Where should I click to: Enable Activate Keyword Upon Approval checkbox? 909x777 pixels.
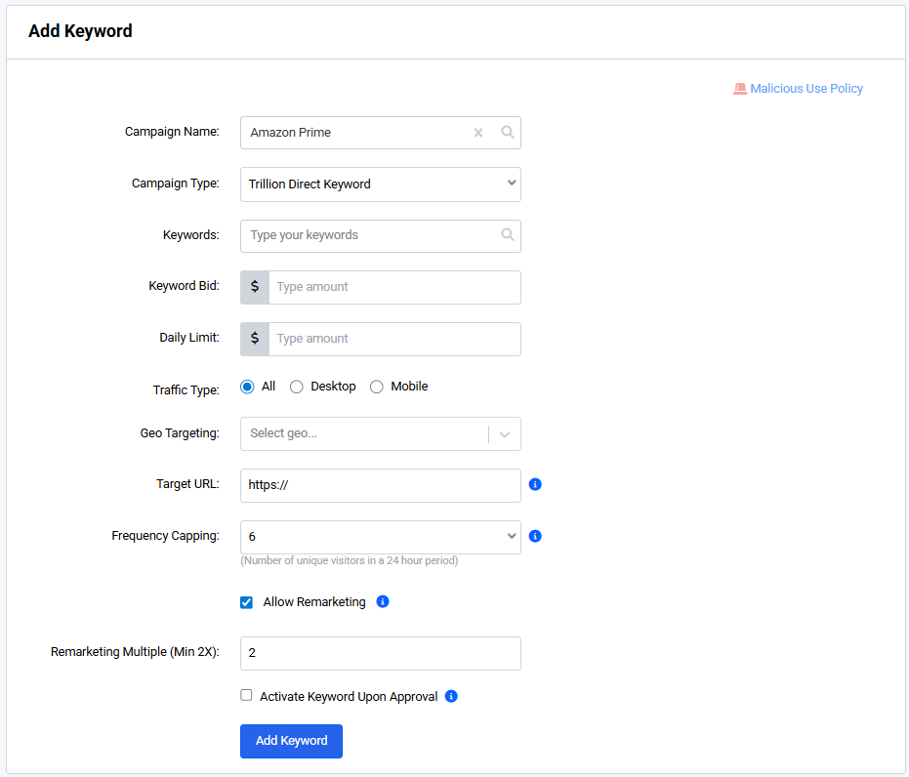(x=247, y=696)
